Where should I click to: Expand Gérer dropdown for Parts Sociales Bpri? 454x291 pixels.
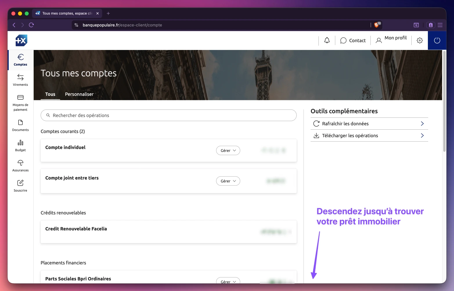(228, 281)
